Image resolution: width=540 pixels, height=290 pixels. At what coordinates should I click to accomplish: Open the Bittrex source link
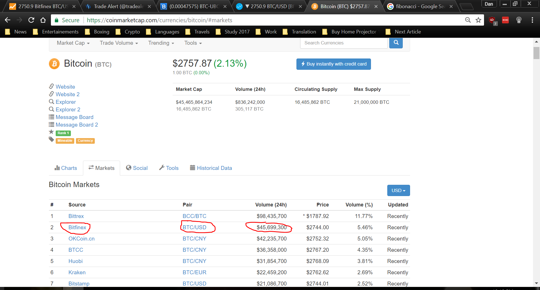[76, 216]
